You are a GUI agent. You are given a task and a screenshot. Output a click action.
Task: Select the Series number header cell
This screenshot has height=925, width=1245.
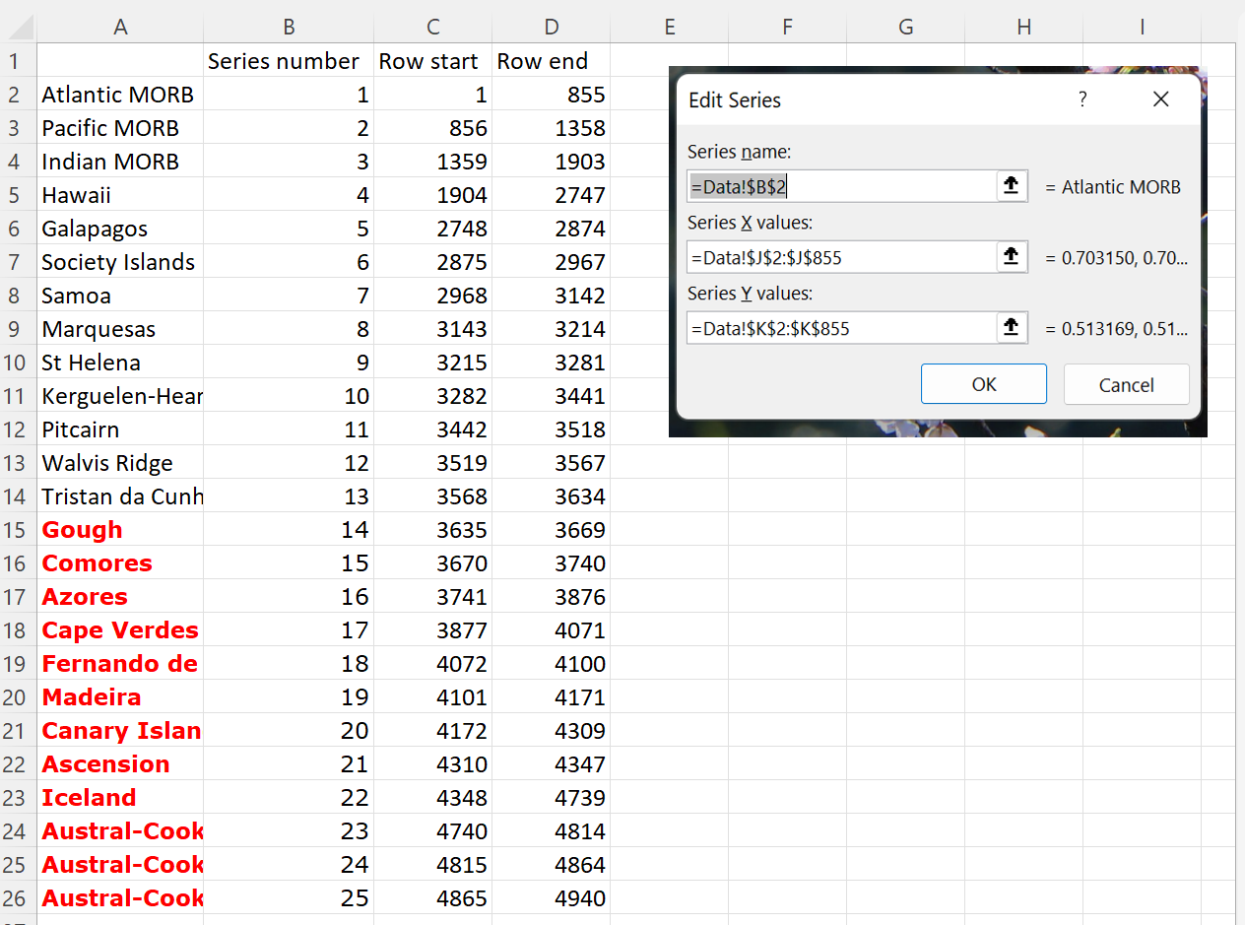(289, 61)
